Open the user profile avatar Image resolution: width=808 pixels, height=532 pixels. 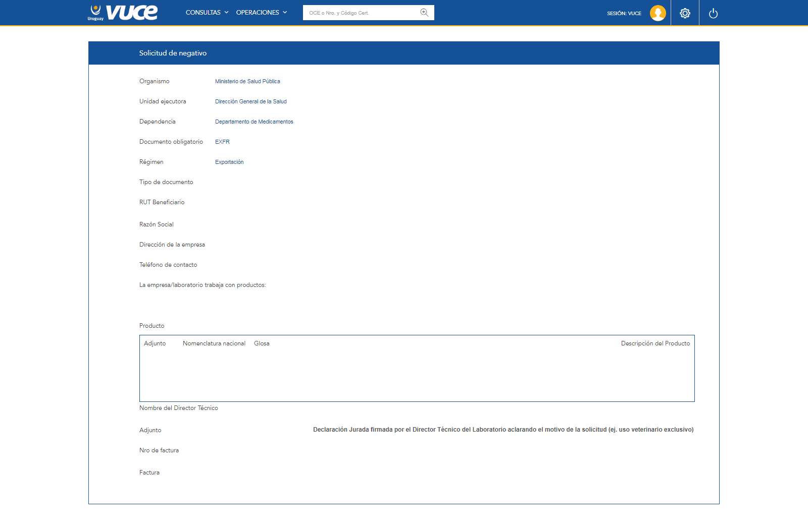click(x=658, y=13)
